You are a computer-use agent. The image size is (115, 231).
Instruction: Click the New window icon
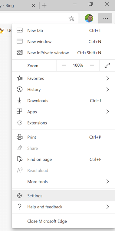pos(19,41)
